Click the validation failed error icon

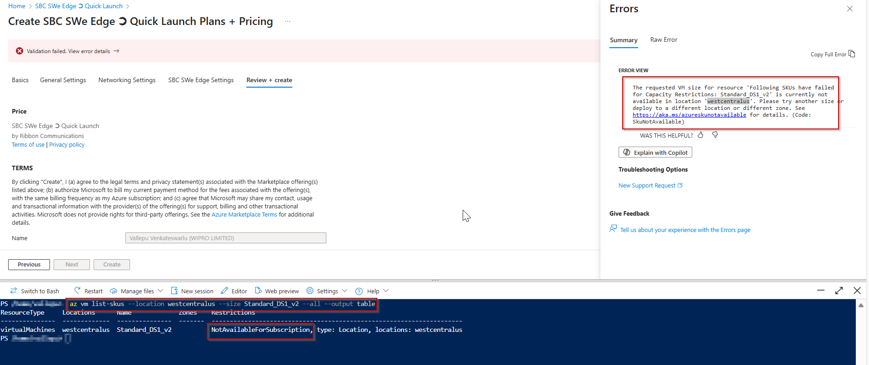point(20,51)
